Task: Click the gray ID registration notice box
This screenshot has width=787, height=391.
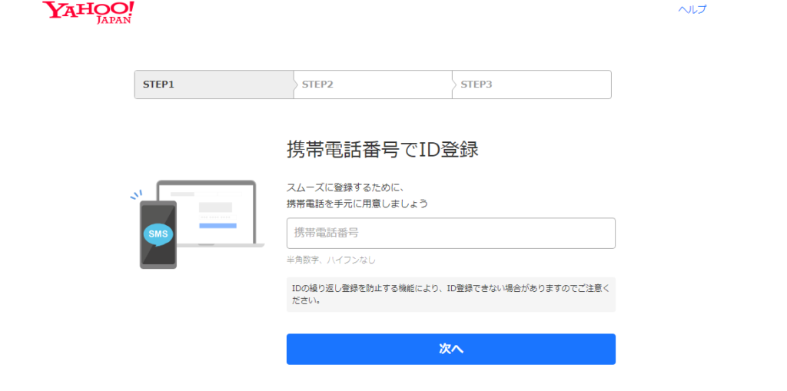Action: point(450,294)
